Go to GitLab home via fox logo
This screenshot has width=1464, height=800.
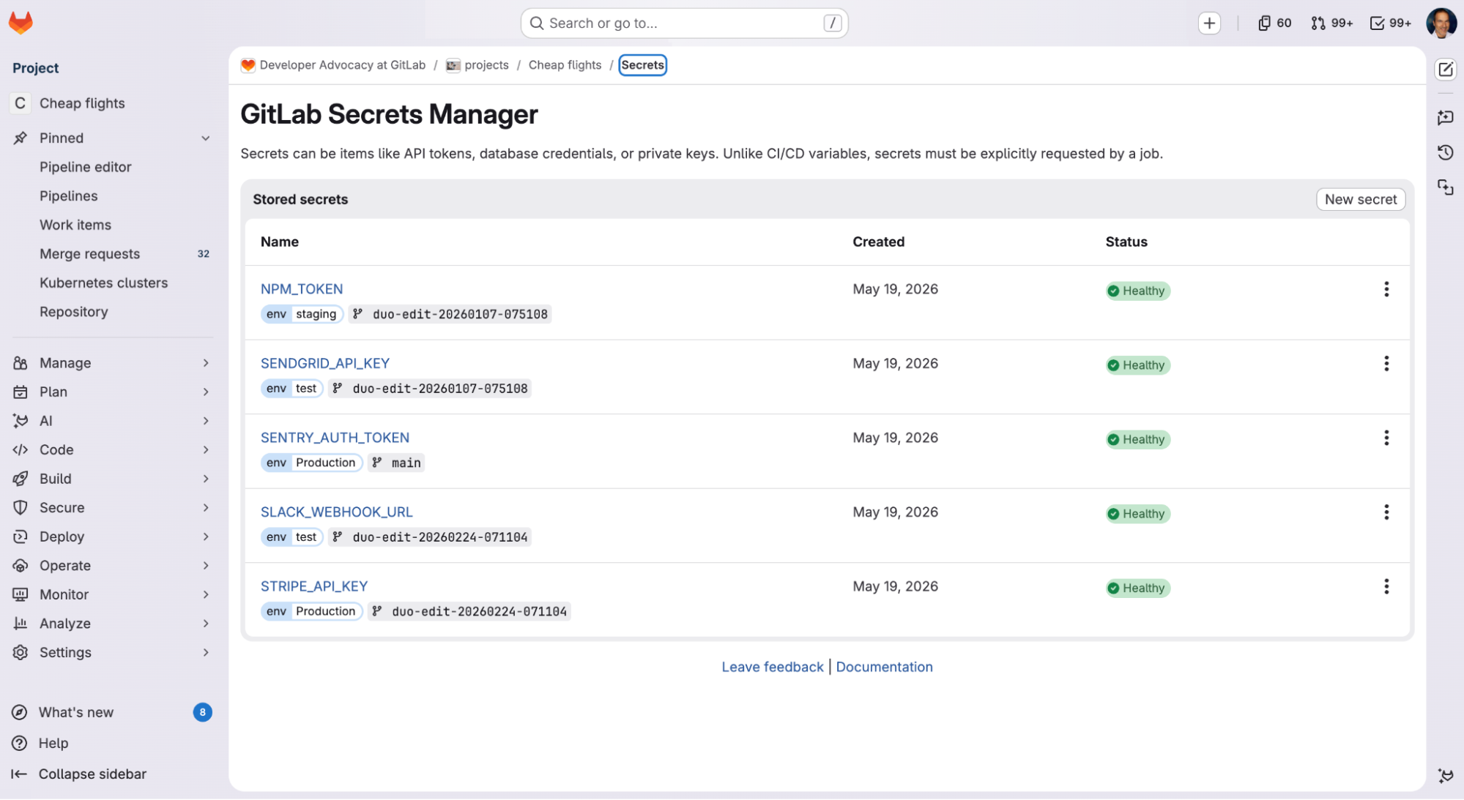pyautogui.click(x=21, y=23)
